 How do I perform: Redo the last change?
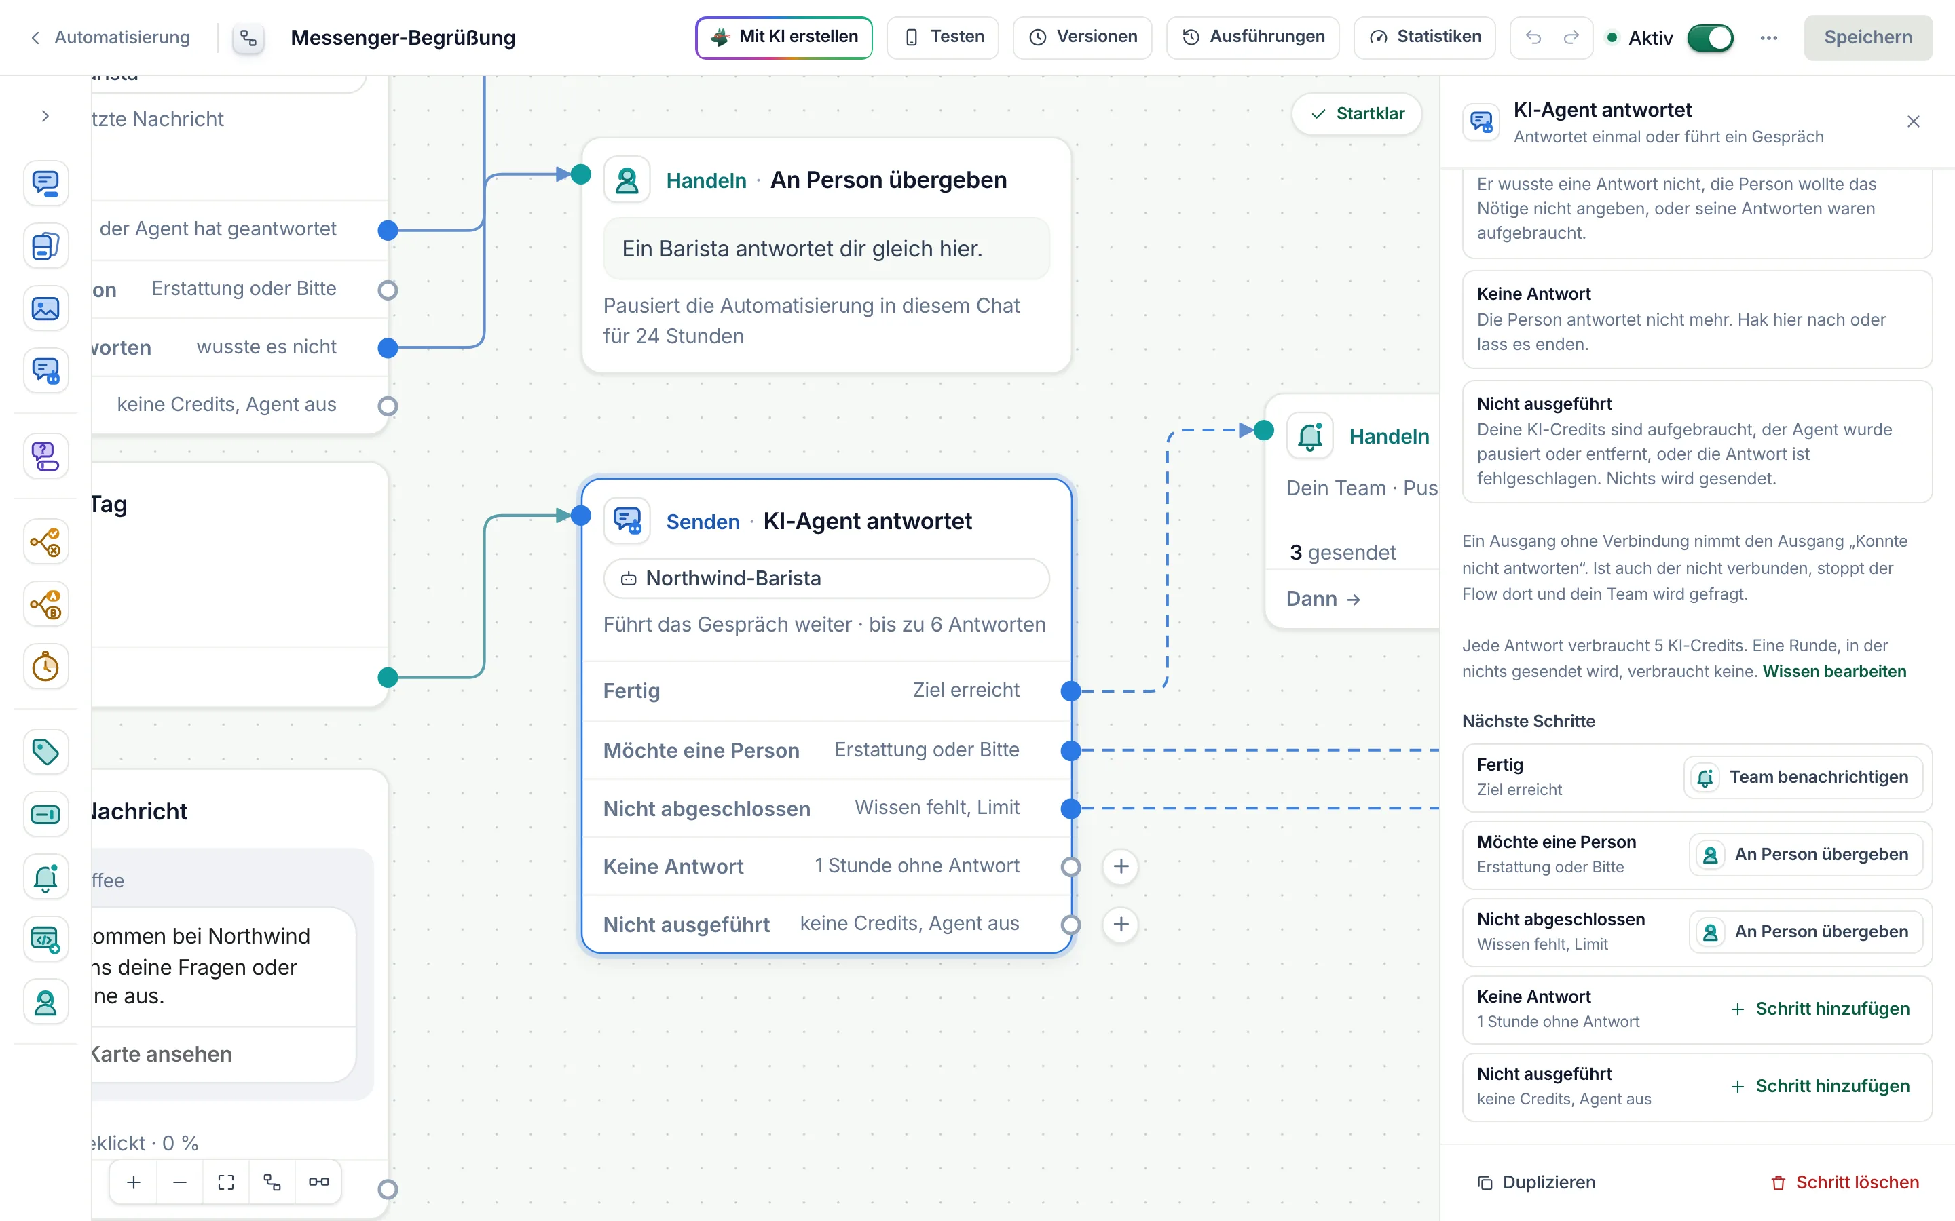pyautogui.click(x=1571, y=37)
